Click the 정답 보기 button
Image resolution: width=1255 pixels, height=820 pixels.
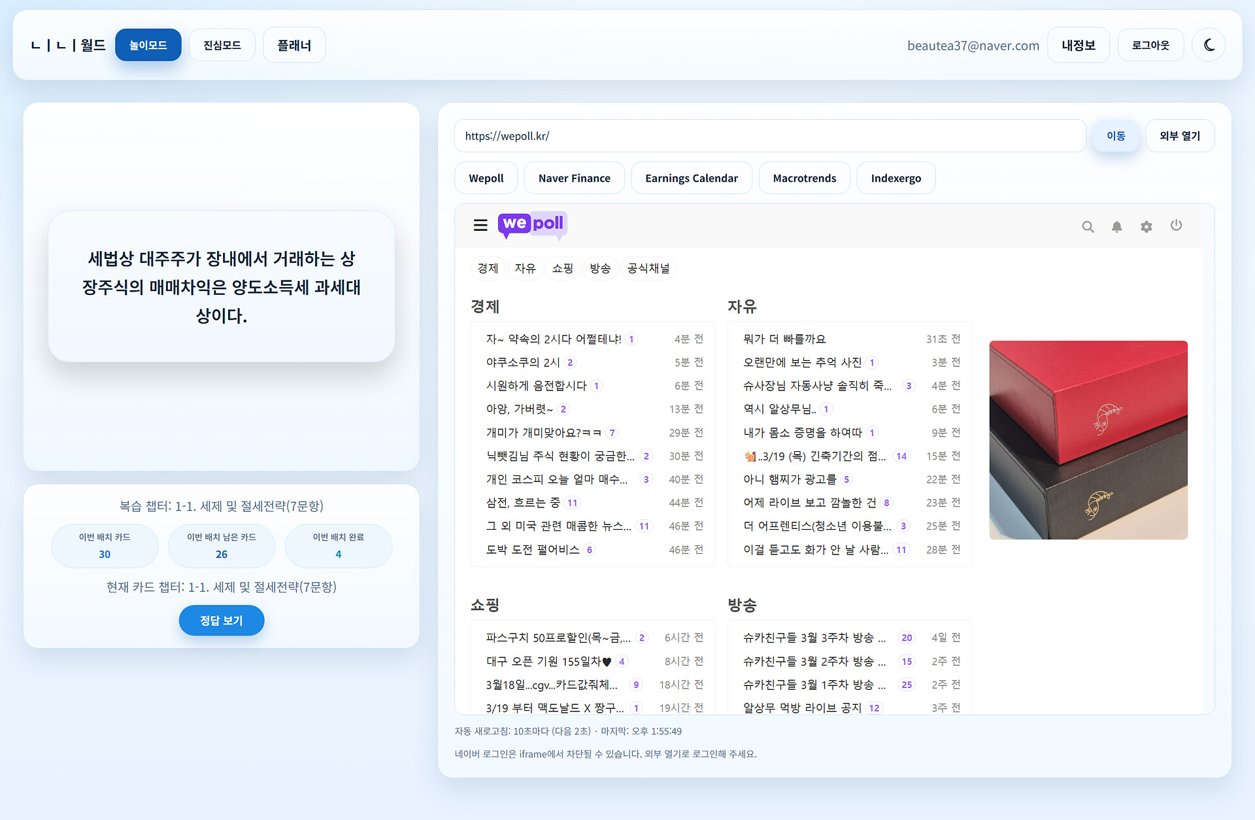click(x=222, y=620)
